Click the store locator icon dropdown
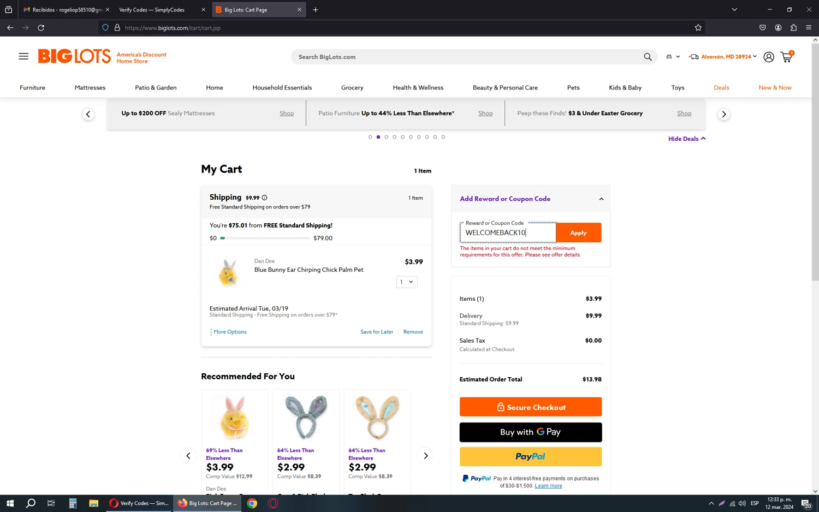 point(673,57)
